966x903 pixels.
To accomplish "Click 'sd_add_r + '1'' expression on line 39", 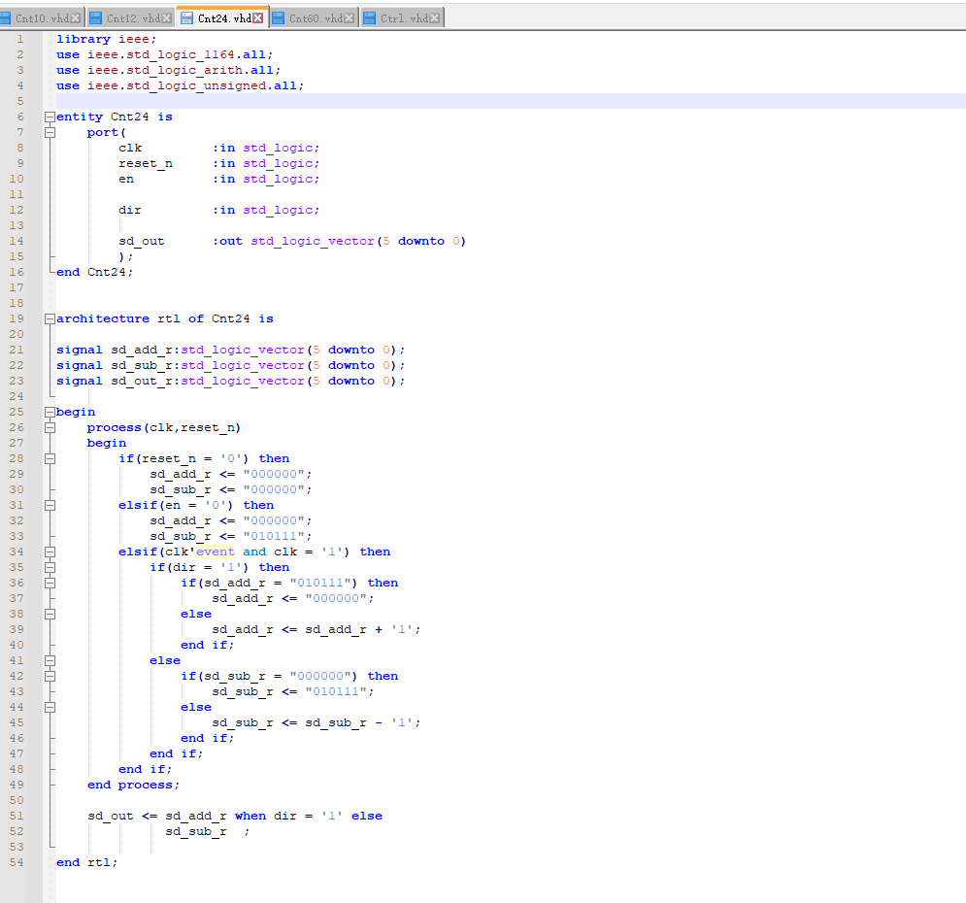I will tap(359, 629).
